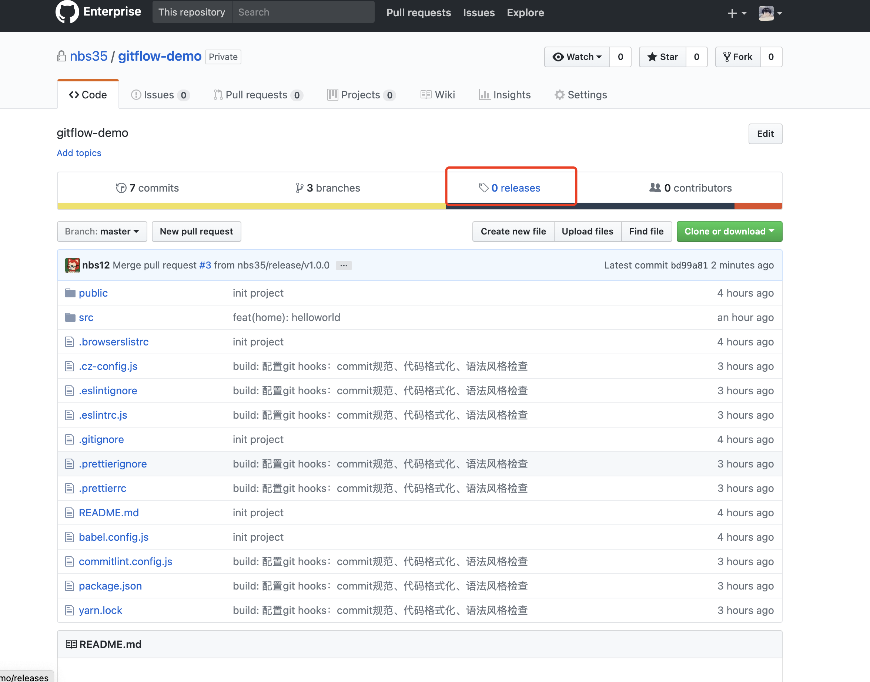Open the src folder
870x682 pixels.
pyautogui.click(x=86, y=317)
